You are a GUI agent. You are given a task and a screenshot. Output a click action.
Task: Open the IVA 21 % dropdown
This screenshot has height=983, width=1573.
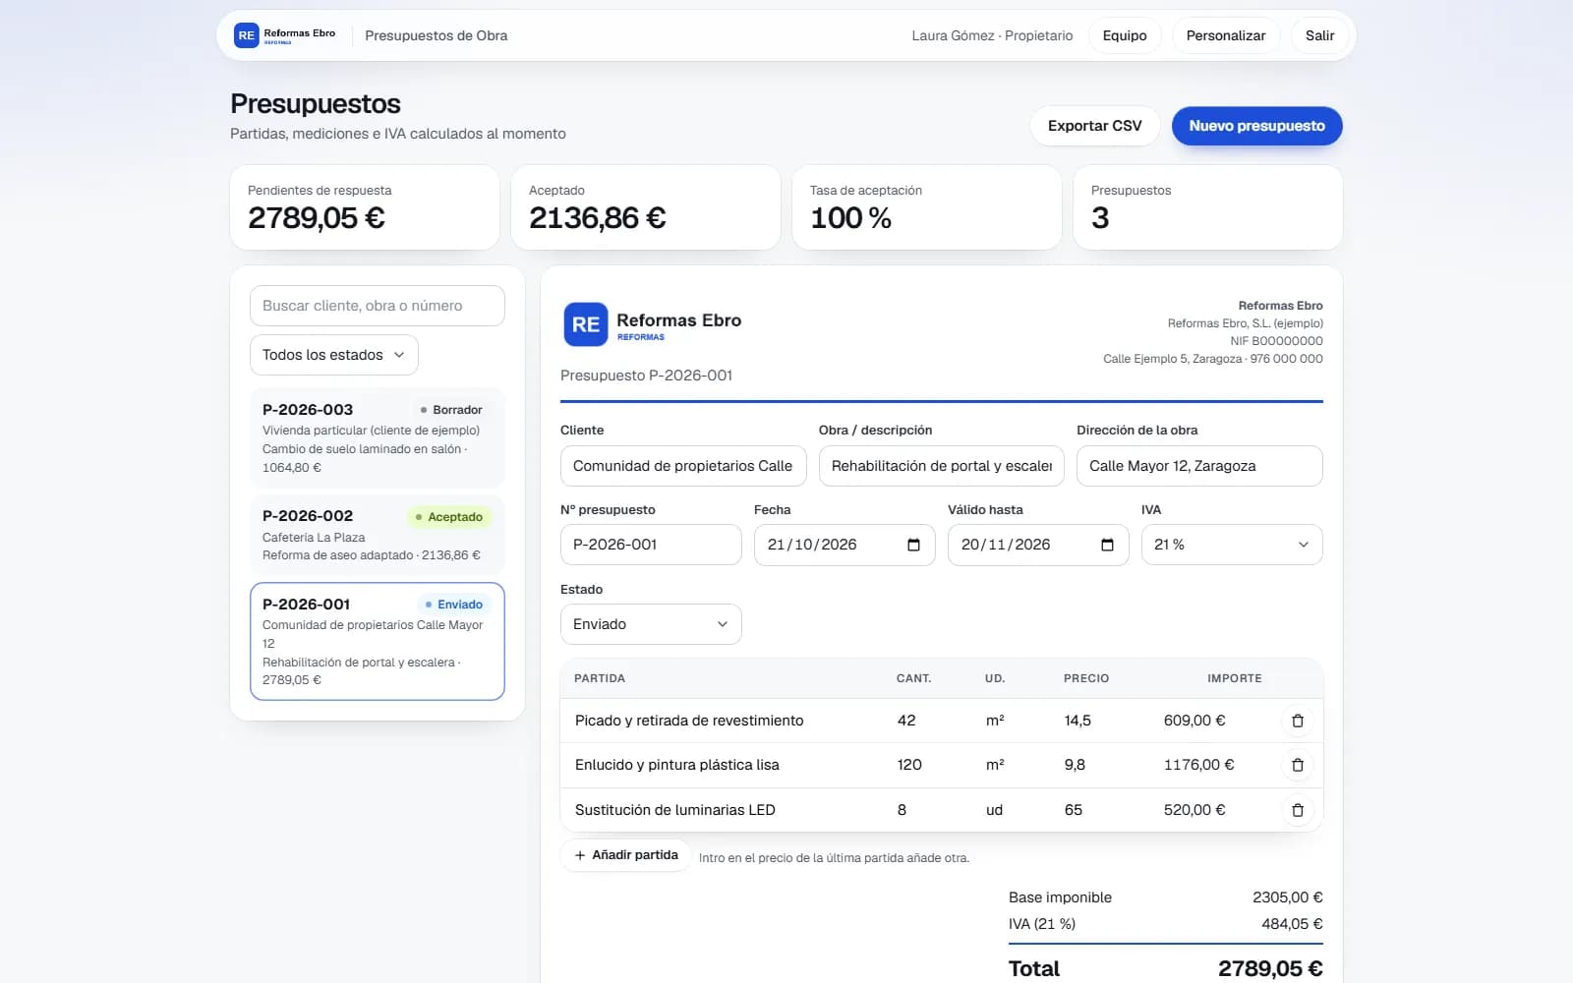coord(1232,545)
